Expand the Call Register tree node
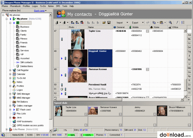193x138 pixels. (x=10, y=70)
